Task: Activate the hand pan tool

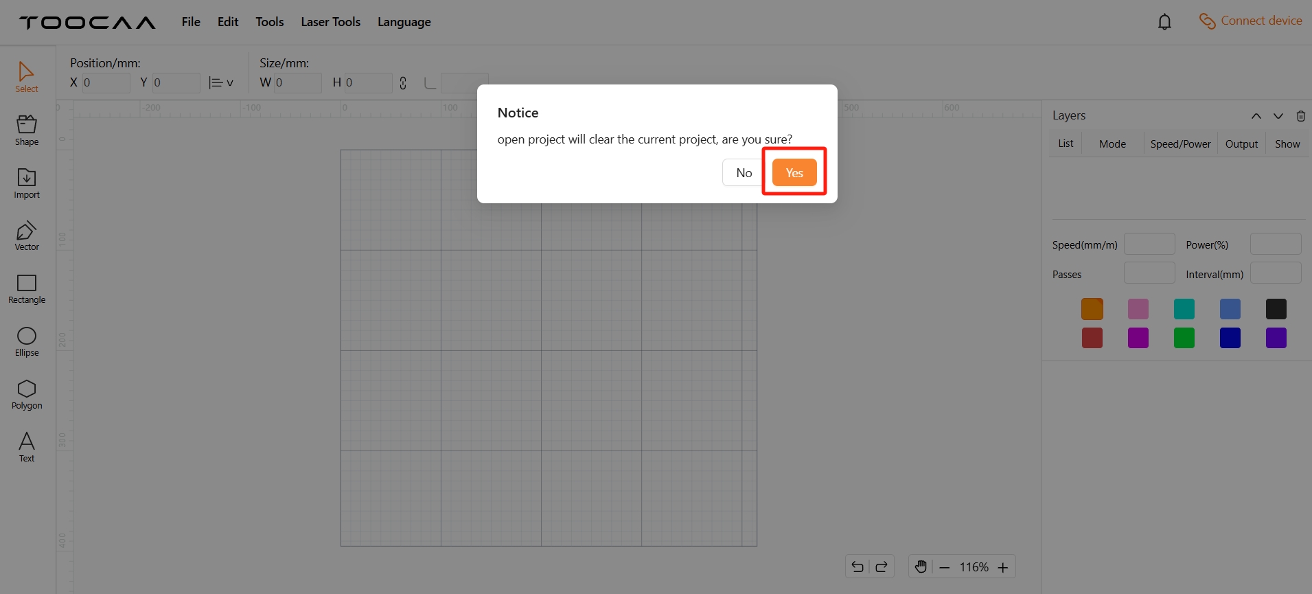Action: point(921,567)
